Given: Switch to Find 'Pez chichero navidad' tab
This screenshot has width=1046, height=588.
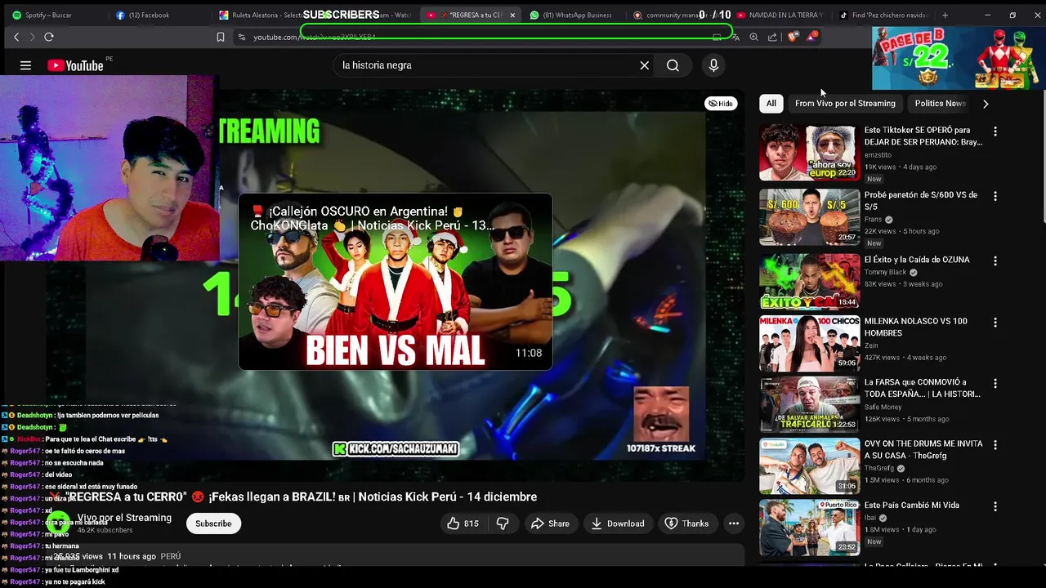Looking at the screenshot, I should 884,15.
